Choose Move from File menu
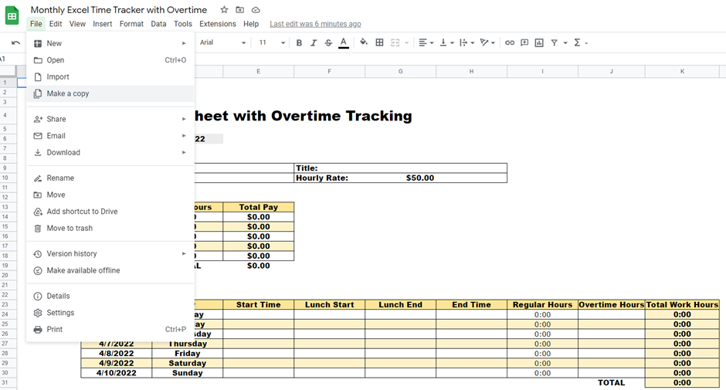The width and height of the screenshot is (726, 390). click(x=110, y=194)
